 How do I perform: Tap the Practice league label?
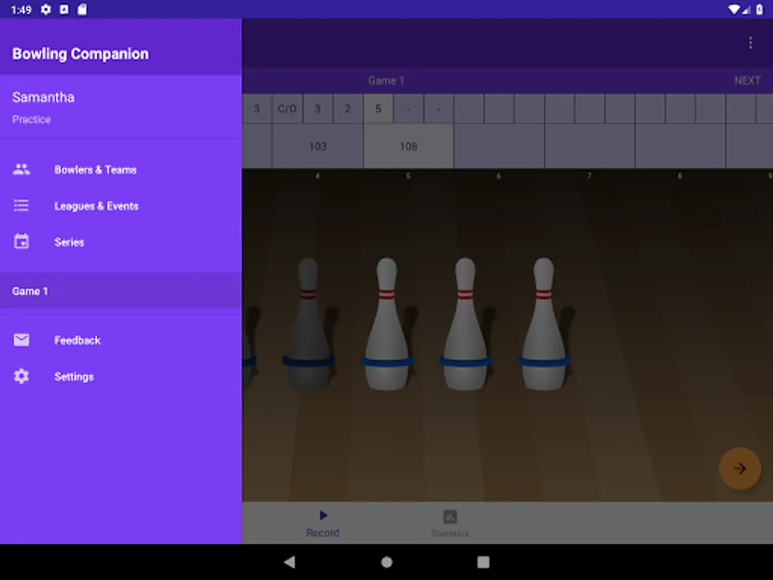pos(31,119)
